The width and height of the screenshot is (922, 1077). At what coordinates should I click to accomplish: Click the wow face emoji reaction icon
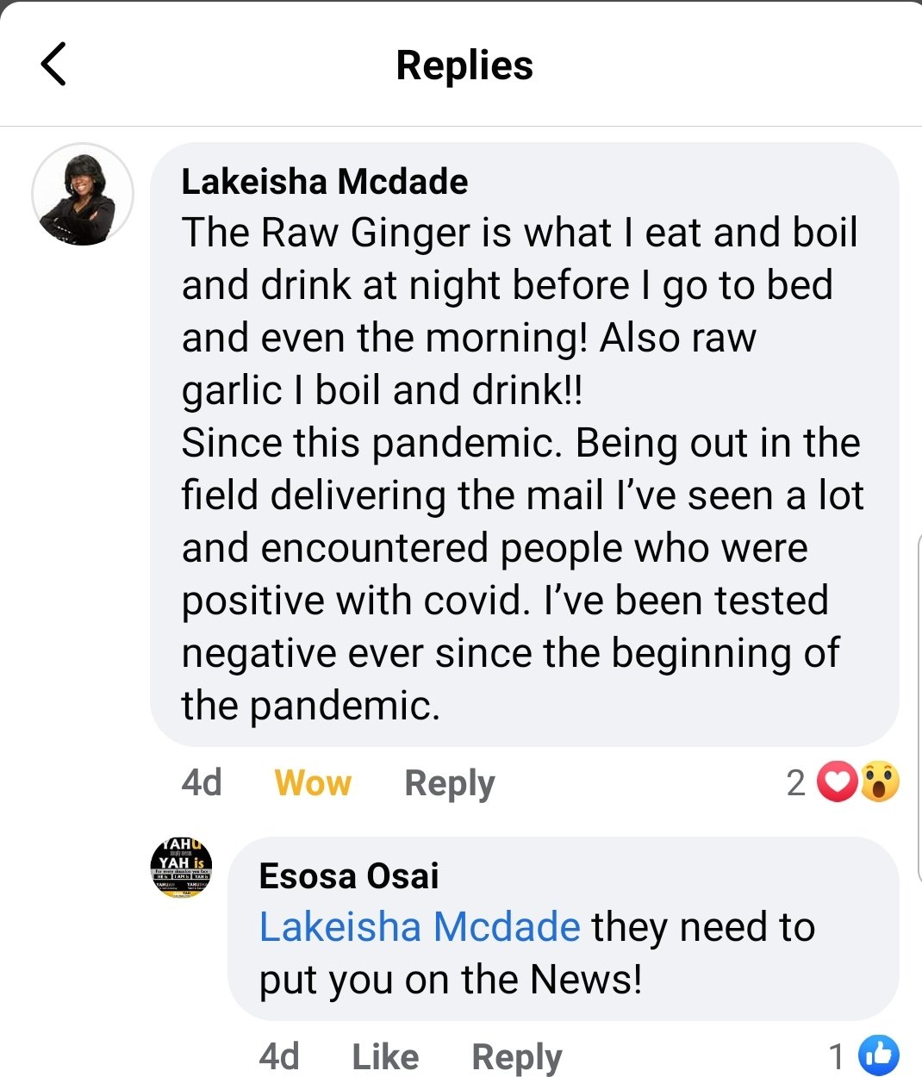(x=880, y=782)
